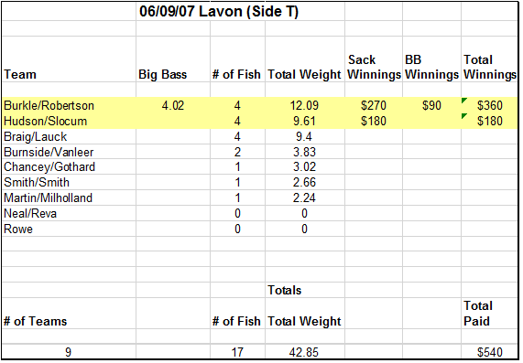The image size is (523, 363).
Task: Select total weight 12.09 cell
Action: [304, 105]
